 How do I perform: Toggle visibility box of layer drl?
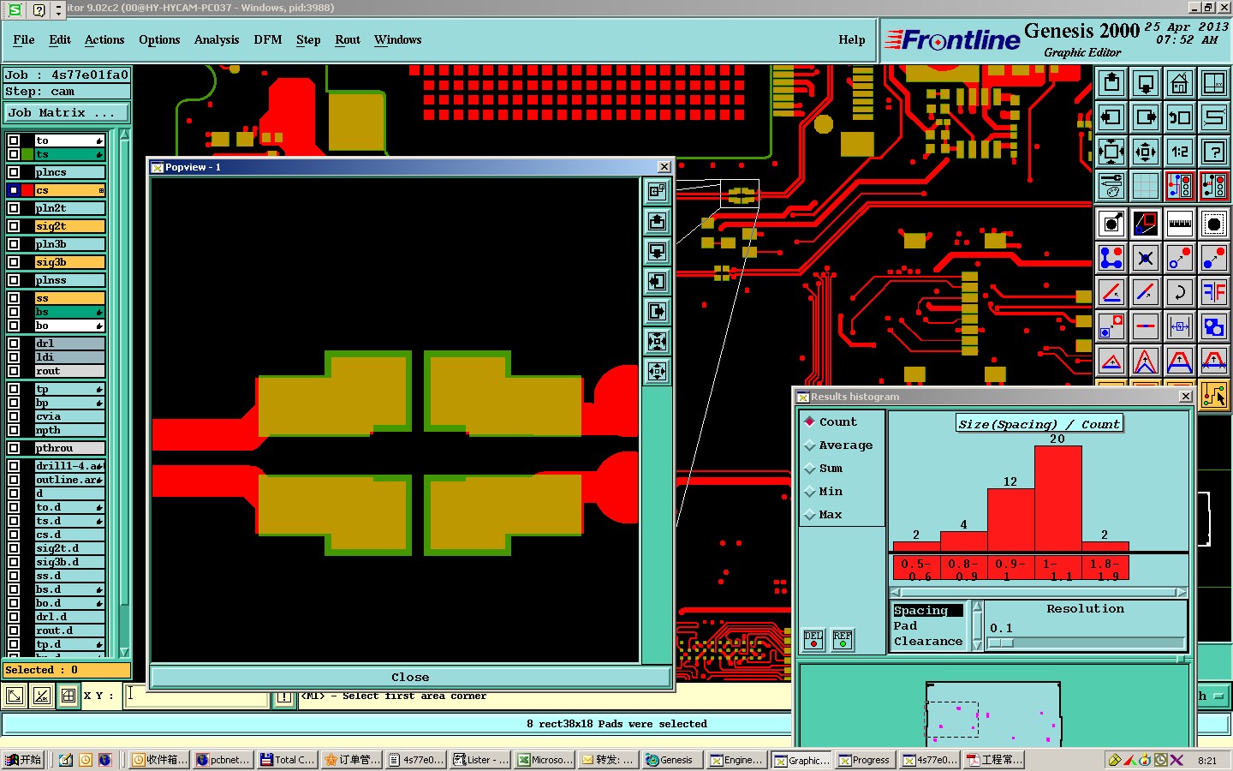coord(14,344)
